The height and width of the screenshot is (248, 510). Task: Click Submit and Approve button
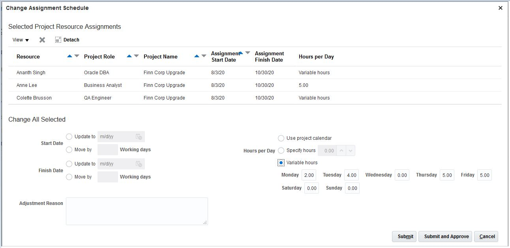(446, 237)
